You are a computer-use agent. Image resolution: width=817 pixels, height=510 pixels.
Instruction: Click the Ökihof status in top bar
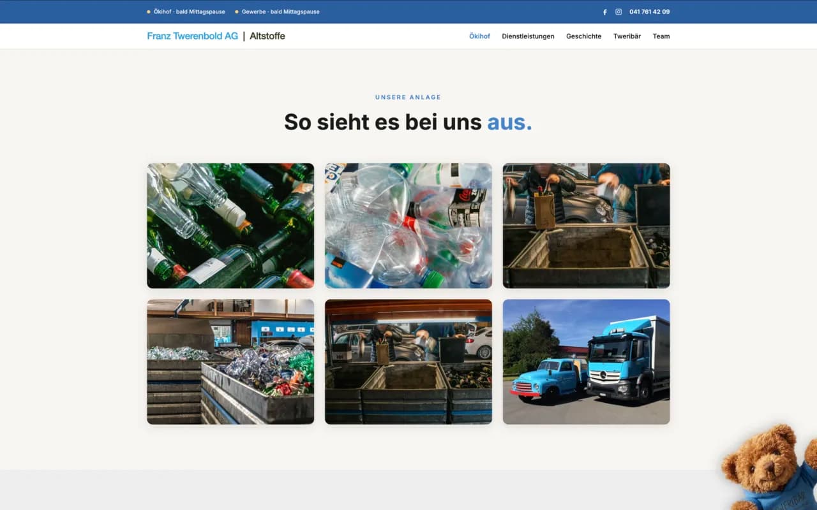pyautogui.click(x=186, y=12)
